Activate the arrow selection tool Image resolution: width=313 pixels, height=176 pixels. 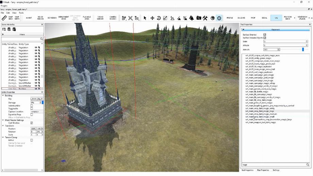145,18
